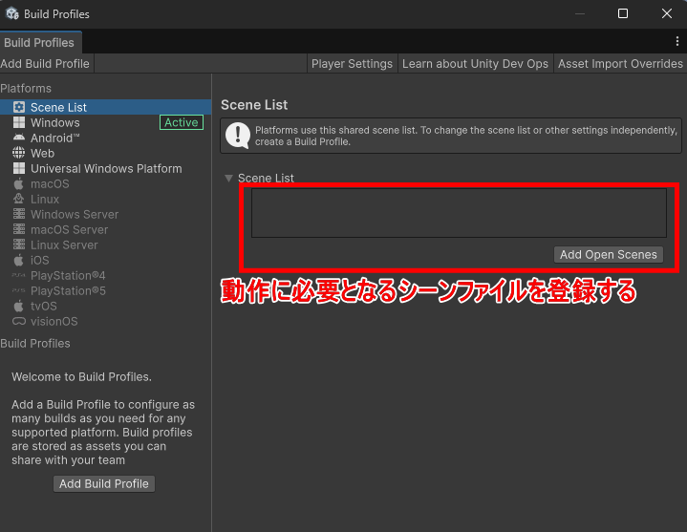
Task: Collapse the Scene List foldout triangle
Action: (x=228, y=178)
